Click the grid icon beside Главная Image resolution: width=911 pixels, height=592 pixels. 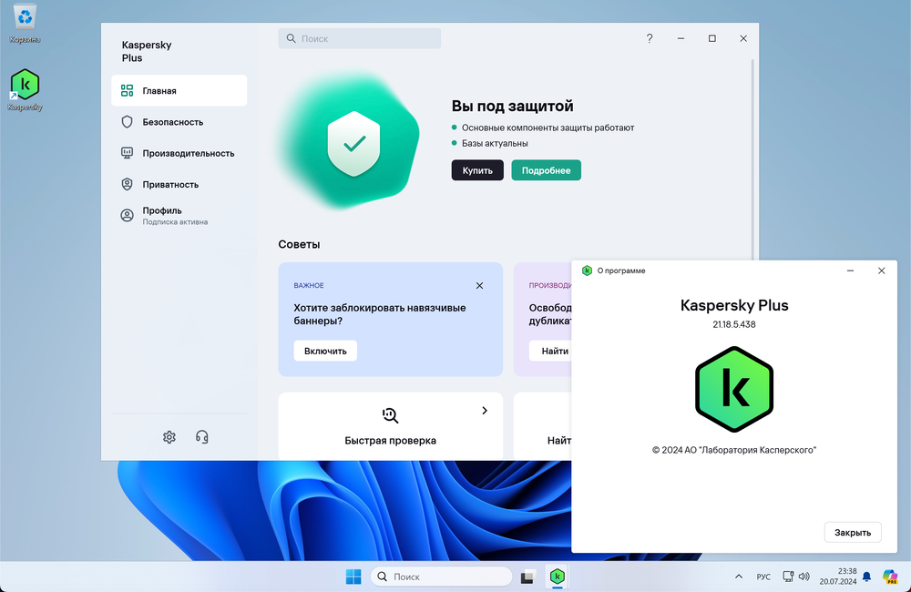pos(127,90)
